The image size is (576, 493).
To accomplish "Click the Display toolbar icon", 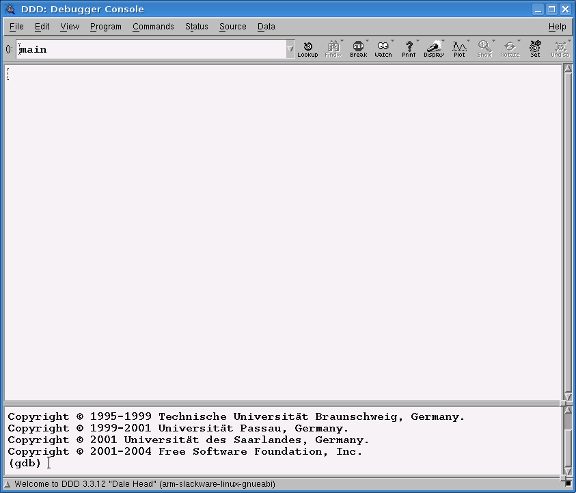I will tap(434, 49).
